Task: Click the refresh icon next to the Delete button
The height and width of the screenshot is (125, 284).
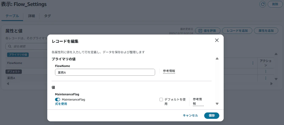Action: tap(263, 4)
